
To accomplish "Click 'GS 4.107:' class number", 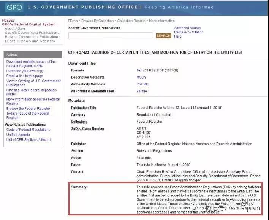I will pos(144,133).
